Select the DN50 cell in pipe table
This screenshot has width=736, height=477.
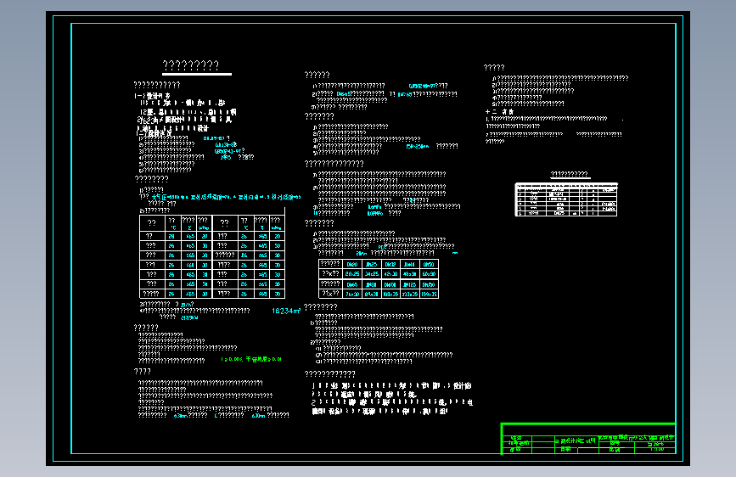429,264
